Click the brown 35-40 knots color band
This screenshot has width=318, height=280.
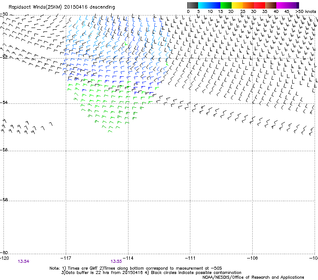click(271, 5)
